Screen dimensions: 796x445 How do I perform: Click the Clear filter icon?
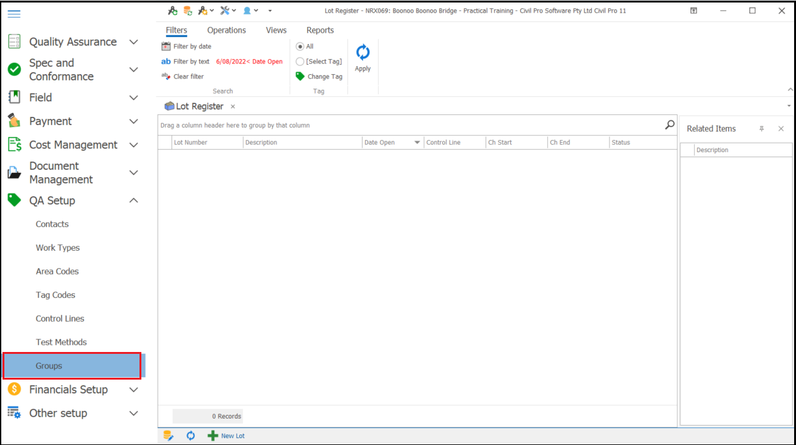tap(166, 77)
